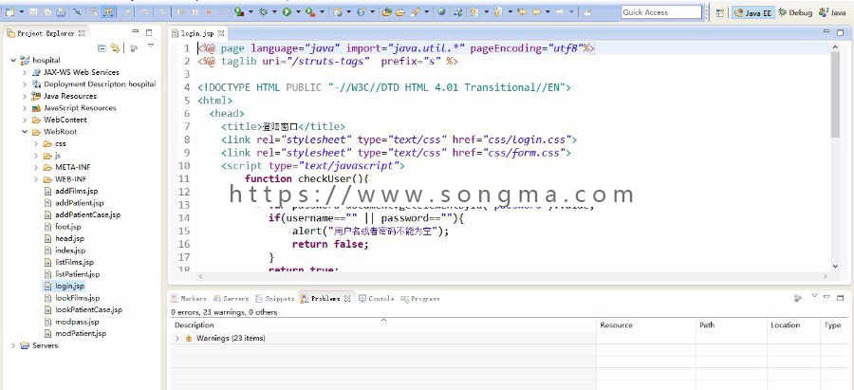
Task: Click the New file wizard toolbar icon
Action: [x=9, y=11]
